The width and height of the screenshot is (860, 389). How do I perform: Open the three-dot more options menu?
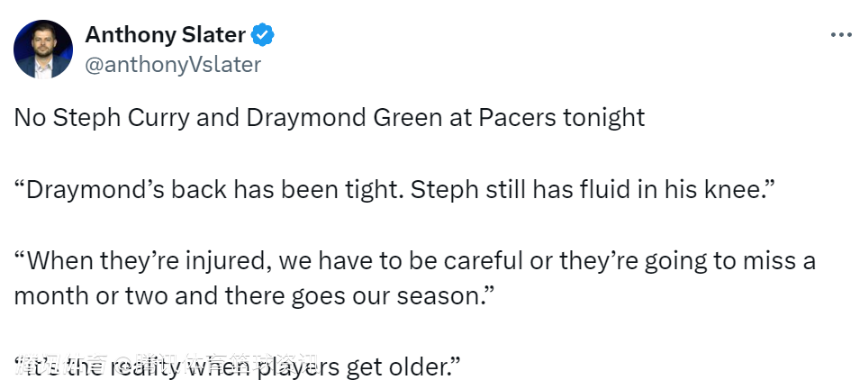pyautogui.click(x=839, y=34)
